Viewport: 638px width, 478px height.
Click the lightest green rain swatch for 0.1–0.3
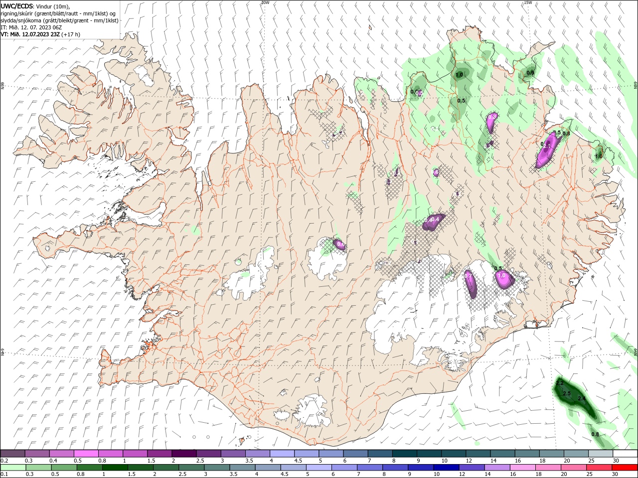[13, 468]
